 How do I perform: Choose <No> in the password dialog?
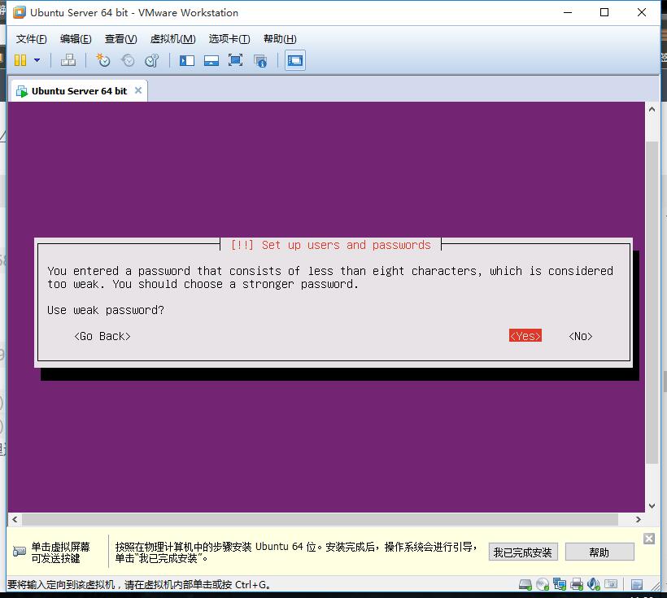click(x=580, y=336)
